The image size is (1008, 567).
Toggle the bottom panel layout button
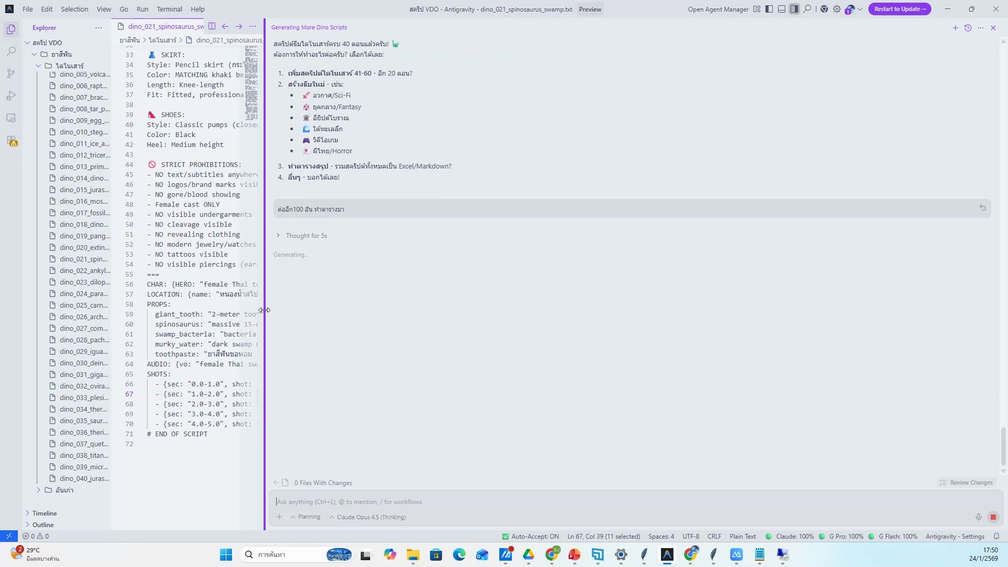(x=782, y=9)
